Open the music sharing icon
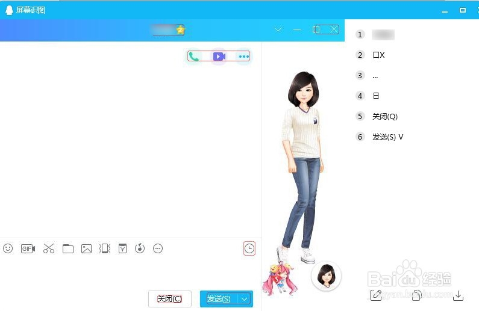This screenshot has width=479, height=311. coord(140,248)
